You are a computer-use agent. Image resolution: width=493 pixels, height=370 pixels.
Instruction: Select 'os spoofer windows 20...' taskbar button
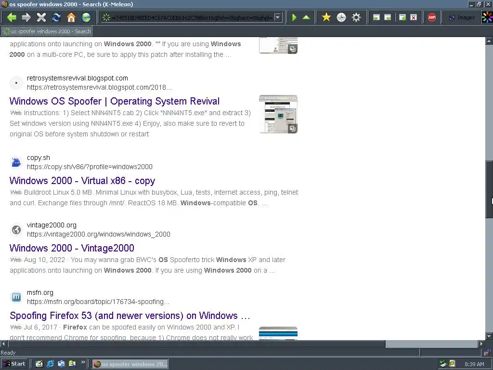130,364
